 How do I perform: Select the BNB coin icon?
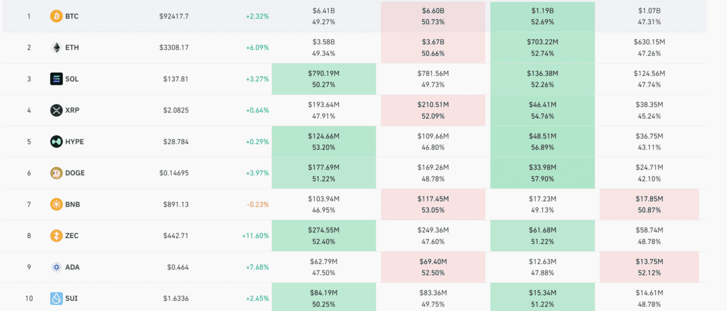(x=56, y=205)
